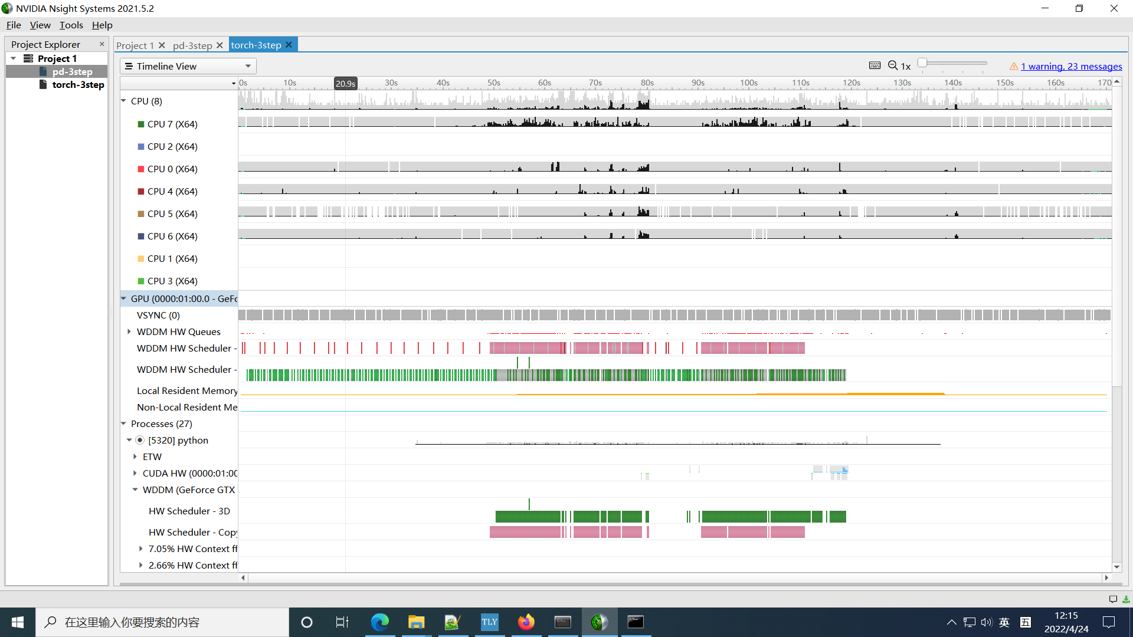Click the orange warning triangle icon
1133x637 pixels.
(1014, 66)
